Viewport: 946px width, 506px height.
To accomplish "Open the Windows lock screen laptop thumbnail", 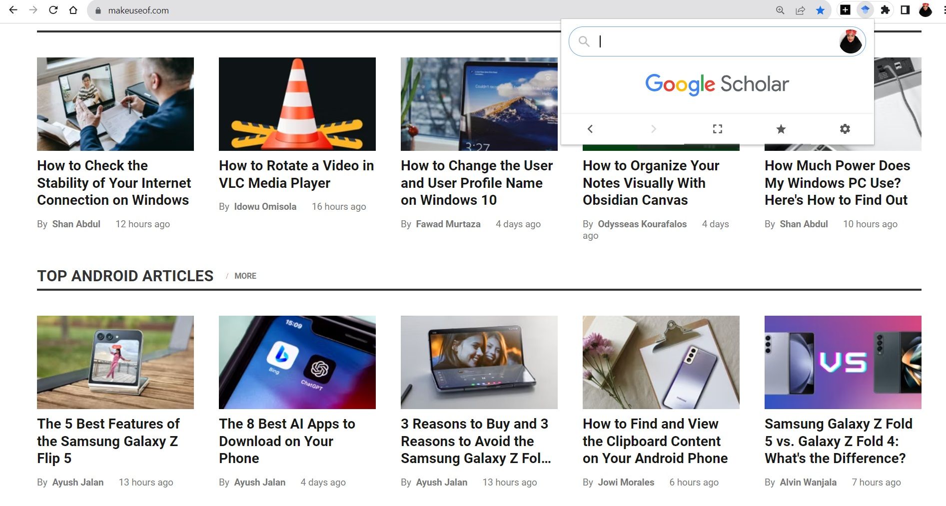I will pyautogui.click(x=479, y=104).
